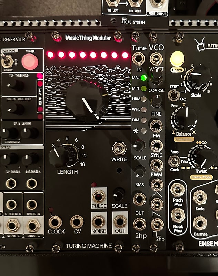
Task: Click the asterisk scale LED
Action: [x=144, y=131]
